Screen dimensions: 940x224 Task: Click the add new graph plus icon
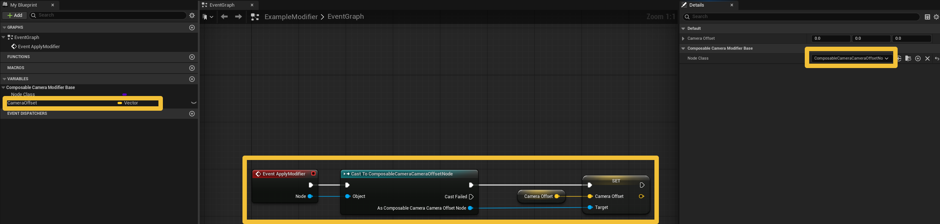click(192, 28)
